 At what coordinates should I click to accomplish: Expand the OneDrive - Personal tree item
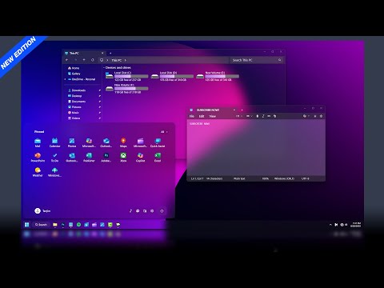tap(66, 79)
